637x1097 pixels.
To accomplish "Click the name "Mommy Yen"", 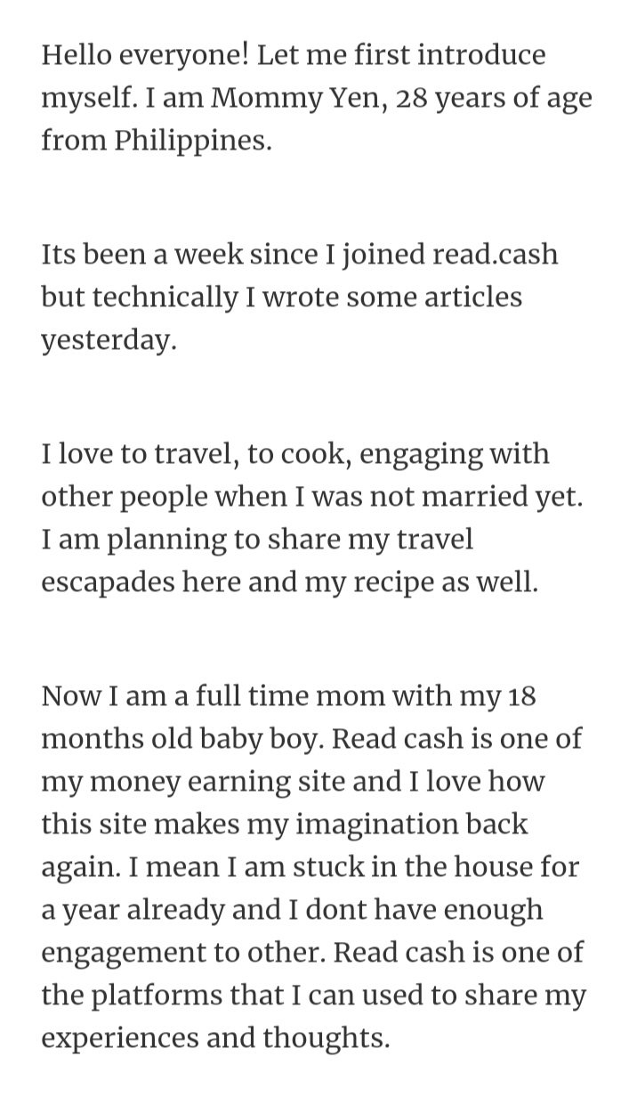I will click(x=300, y=98).
